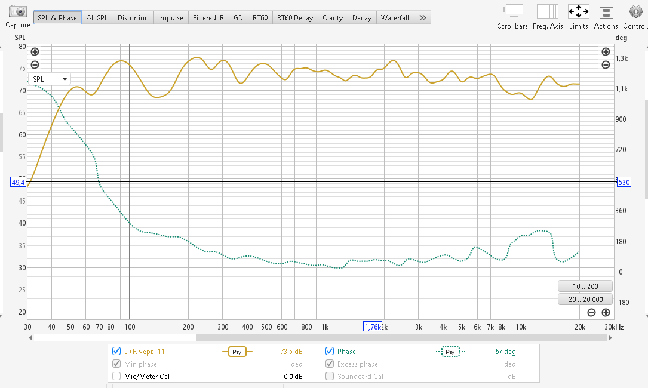
Task: Open the SPL axis dropdown
Action: pos(50,79)
